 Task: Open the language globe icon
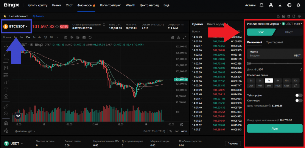point(290,5)
